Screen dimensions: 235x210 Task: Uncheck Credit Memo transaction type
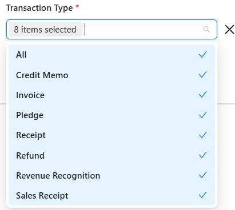coord(111,75)
